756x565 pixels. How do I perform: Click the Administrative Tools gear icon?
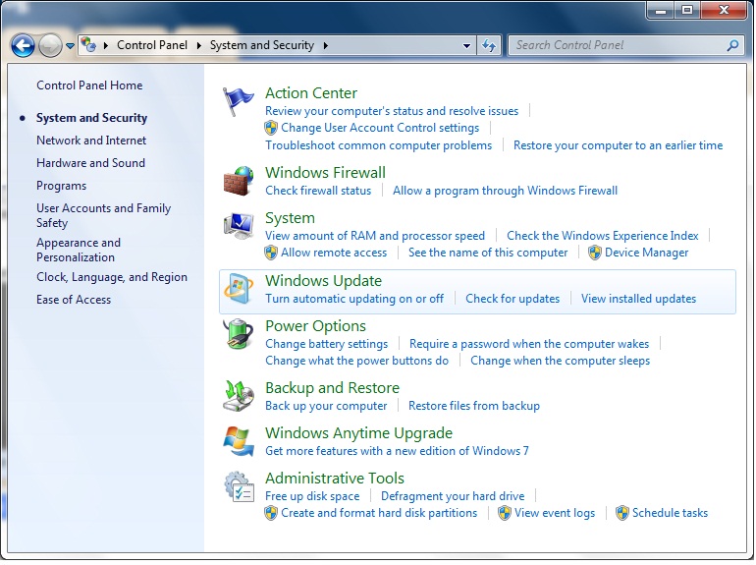click(x=239, y=486)
